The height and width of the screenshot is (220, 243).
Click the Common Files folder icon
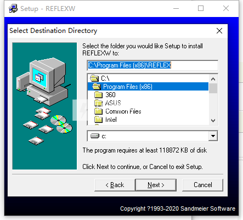tap(99, 111)
